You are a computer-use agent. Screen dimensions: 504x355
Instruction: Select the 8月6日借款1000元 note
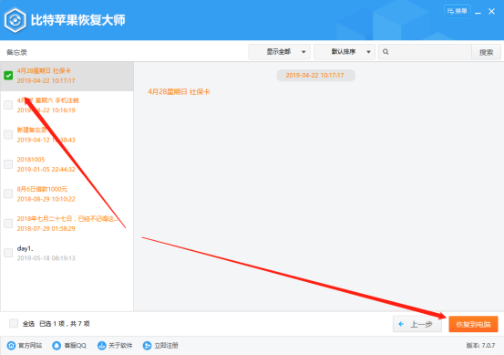(x=67, y=194)
